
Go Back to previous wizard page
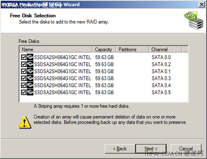pyautogui.click(x=120, y=149)
